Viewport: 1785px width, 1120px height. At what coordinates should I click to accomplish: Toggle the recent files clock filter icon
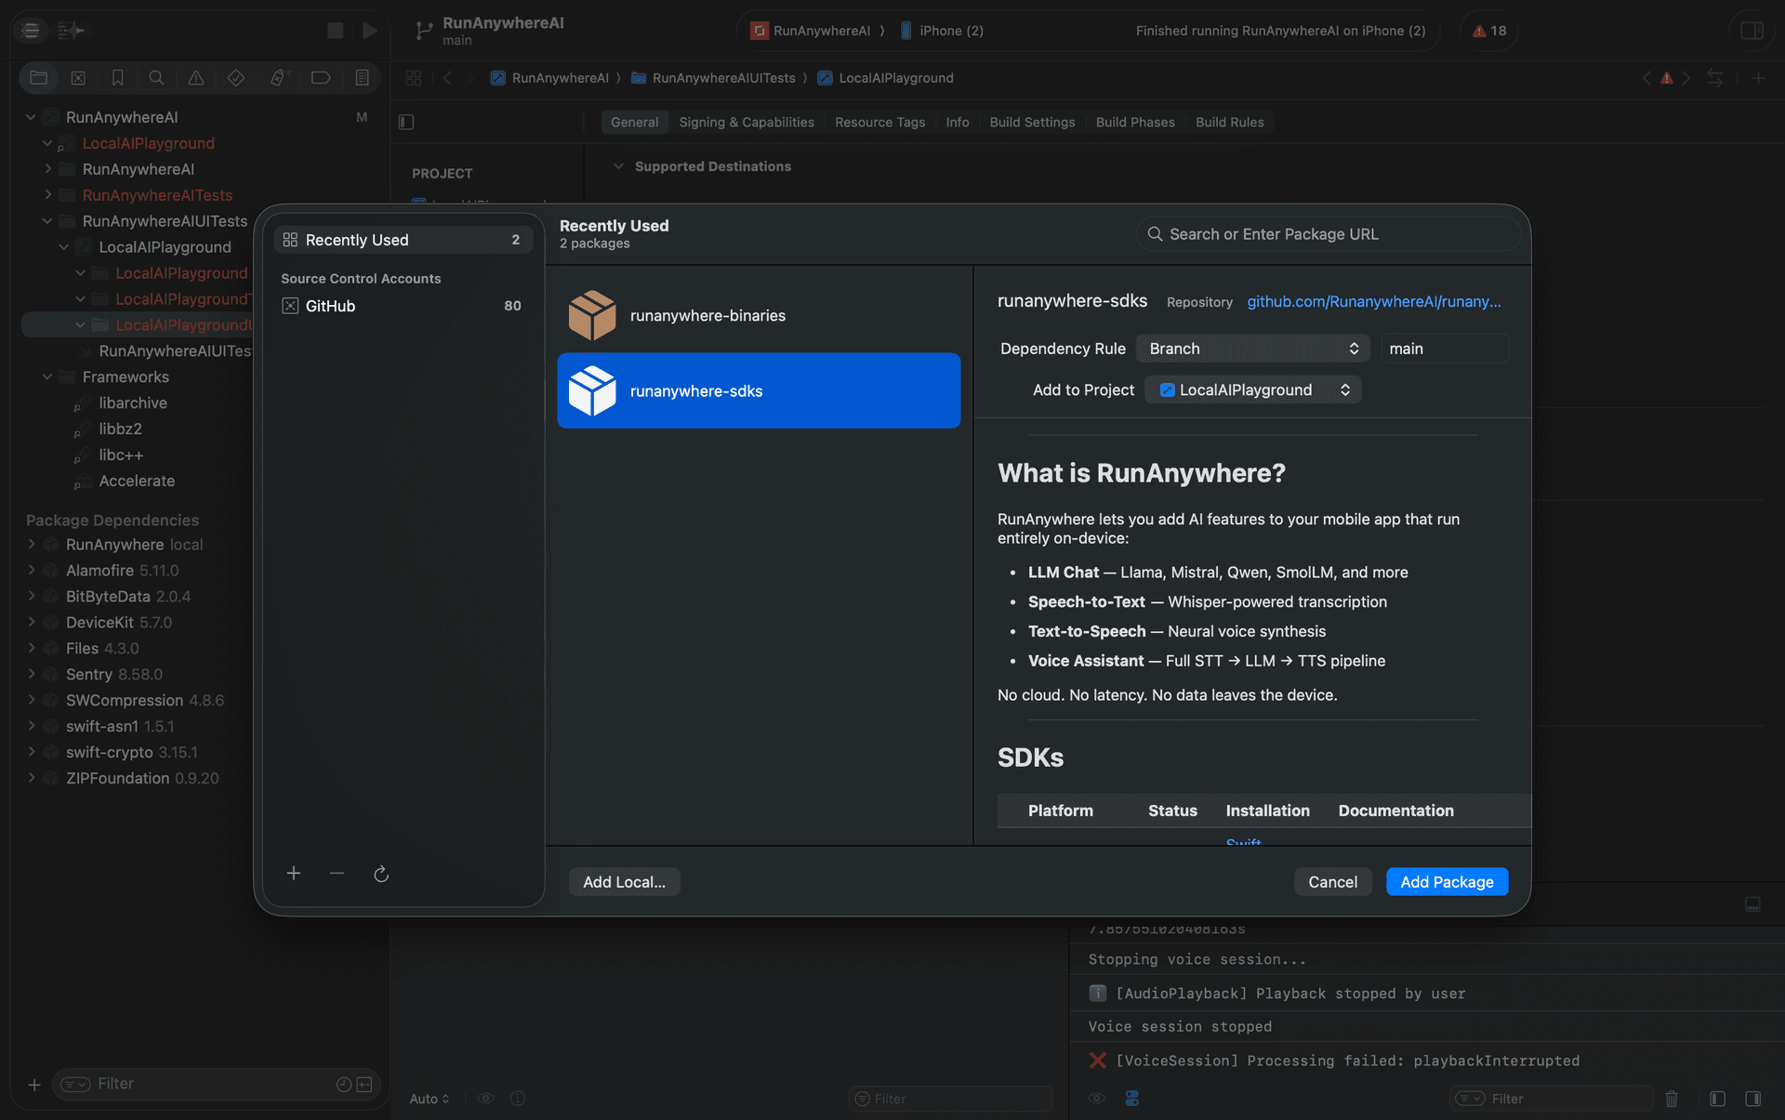[x=343, y=1085]
